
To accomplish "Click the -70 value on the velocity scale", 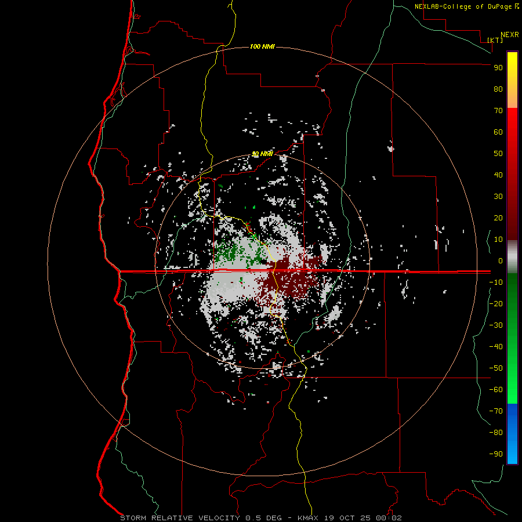I will (496, 411).
